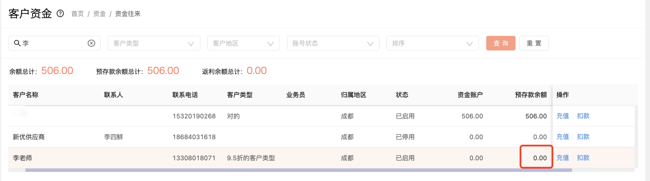
Task: Open the 客户类型 dropdown
Action: pos(154,43)
